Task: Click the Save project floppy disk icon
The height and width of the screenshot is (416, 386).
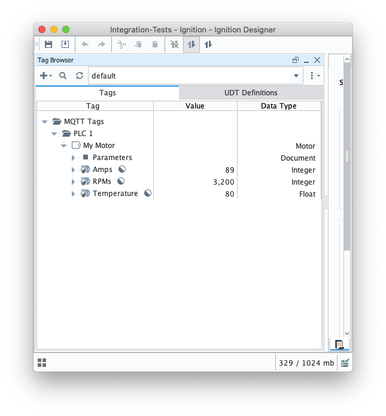Action: 48,44
